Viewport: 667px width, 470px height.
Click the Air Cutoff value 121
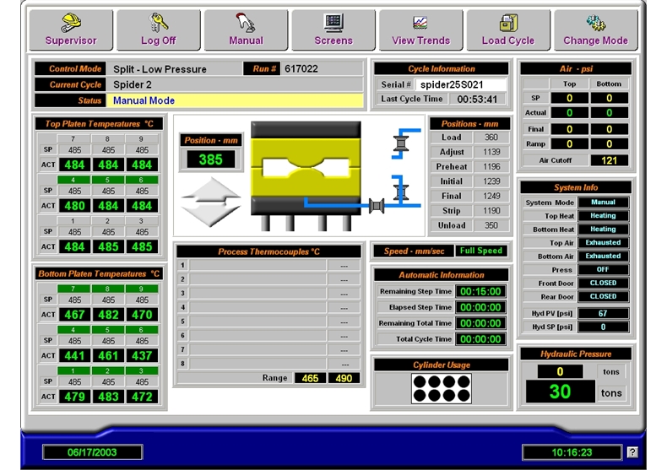pos(609,160)
